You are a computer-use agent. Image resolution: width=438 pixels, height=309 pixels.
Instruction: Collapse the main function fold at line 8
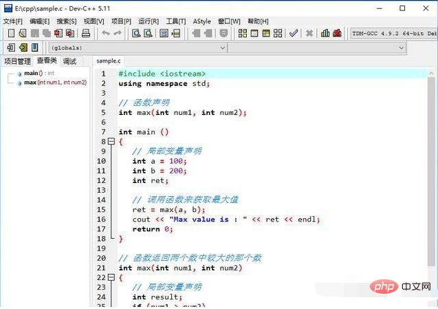pos(112,141)
